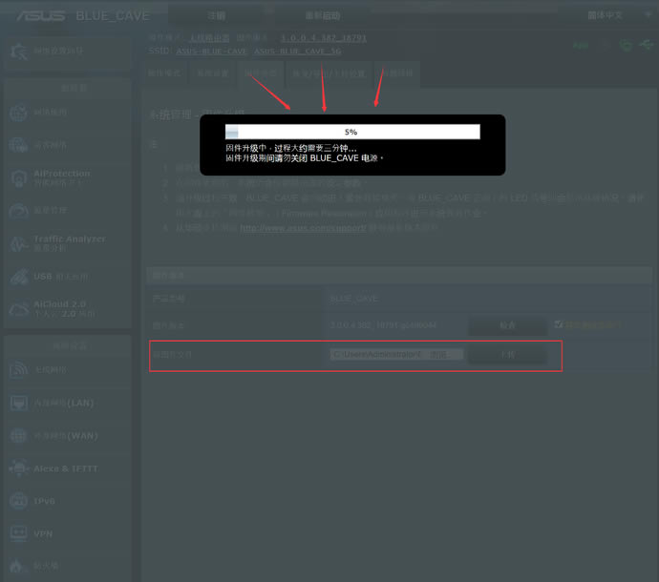
Task: Select AiProtection text in sidebar
Action: coord(62,174)
